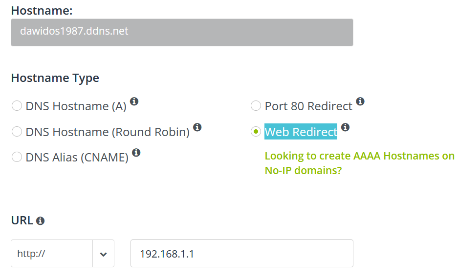Click the 'Port 80 Redirect' label text

[x=308, y=106]
